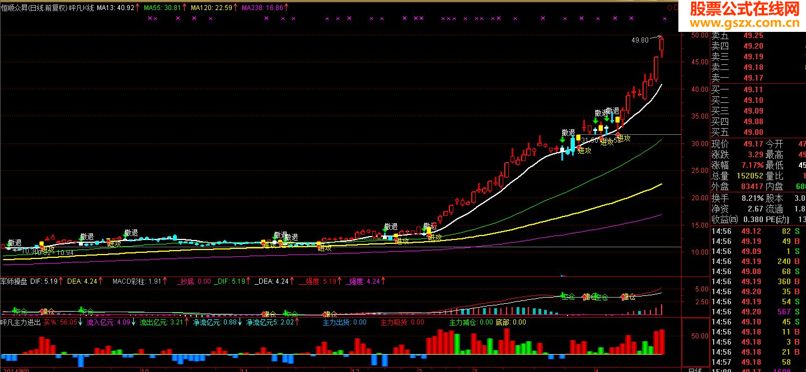Click the magenta _强度: 4.24 readout
This screenshot has height=372, width=806.
point(364,281)
